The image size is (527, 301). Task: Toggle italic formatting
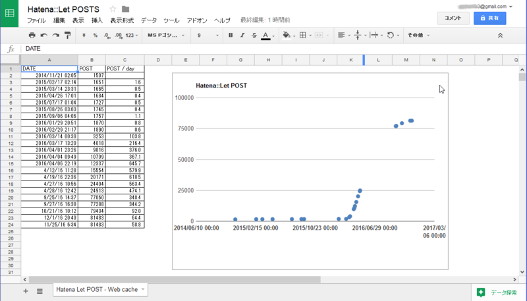(x=242, y=36)
